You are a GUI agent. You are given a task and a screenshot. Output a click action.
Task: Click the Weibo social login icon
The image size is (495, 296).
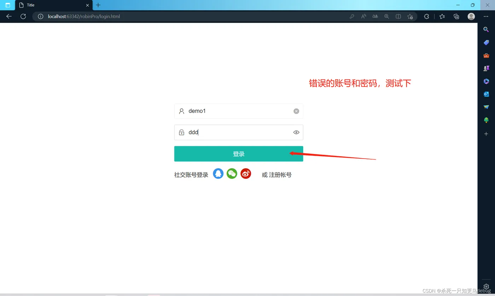[x=246, y=173]
